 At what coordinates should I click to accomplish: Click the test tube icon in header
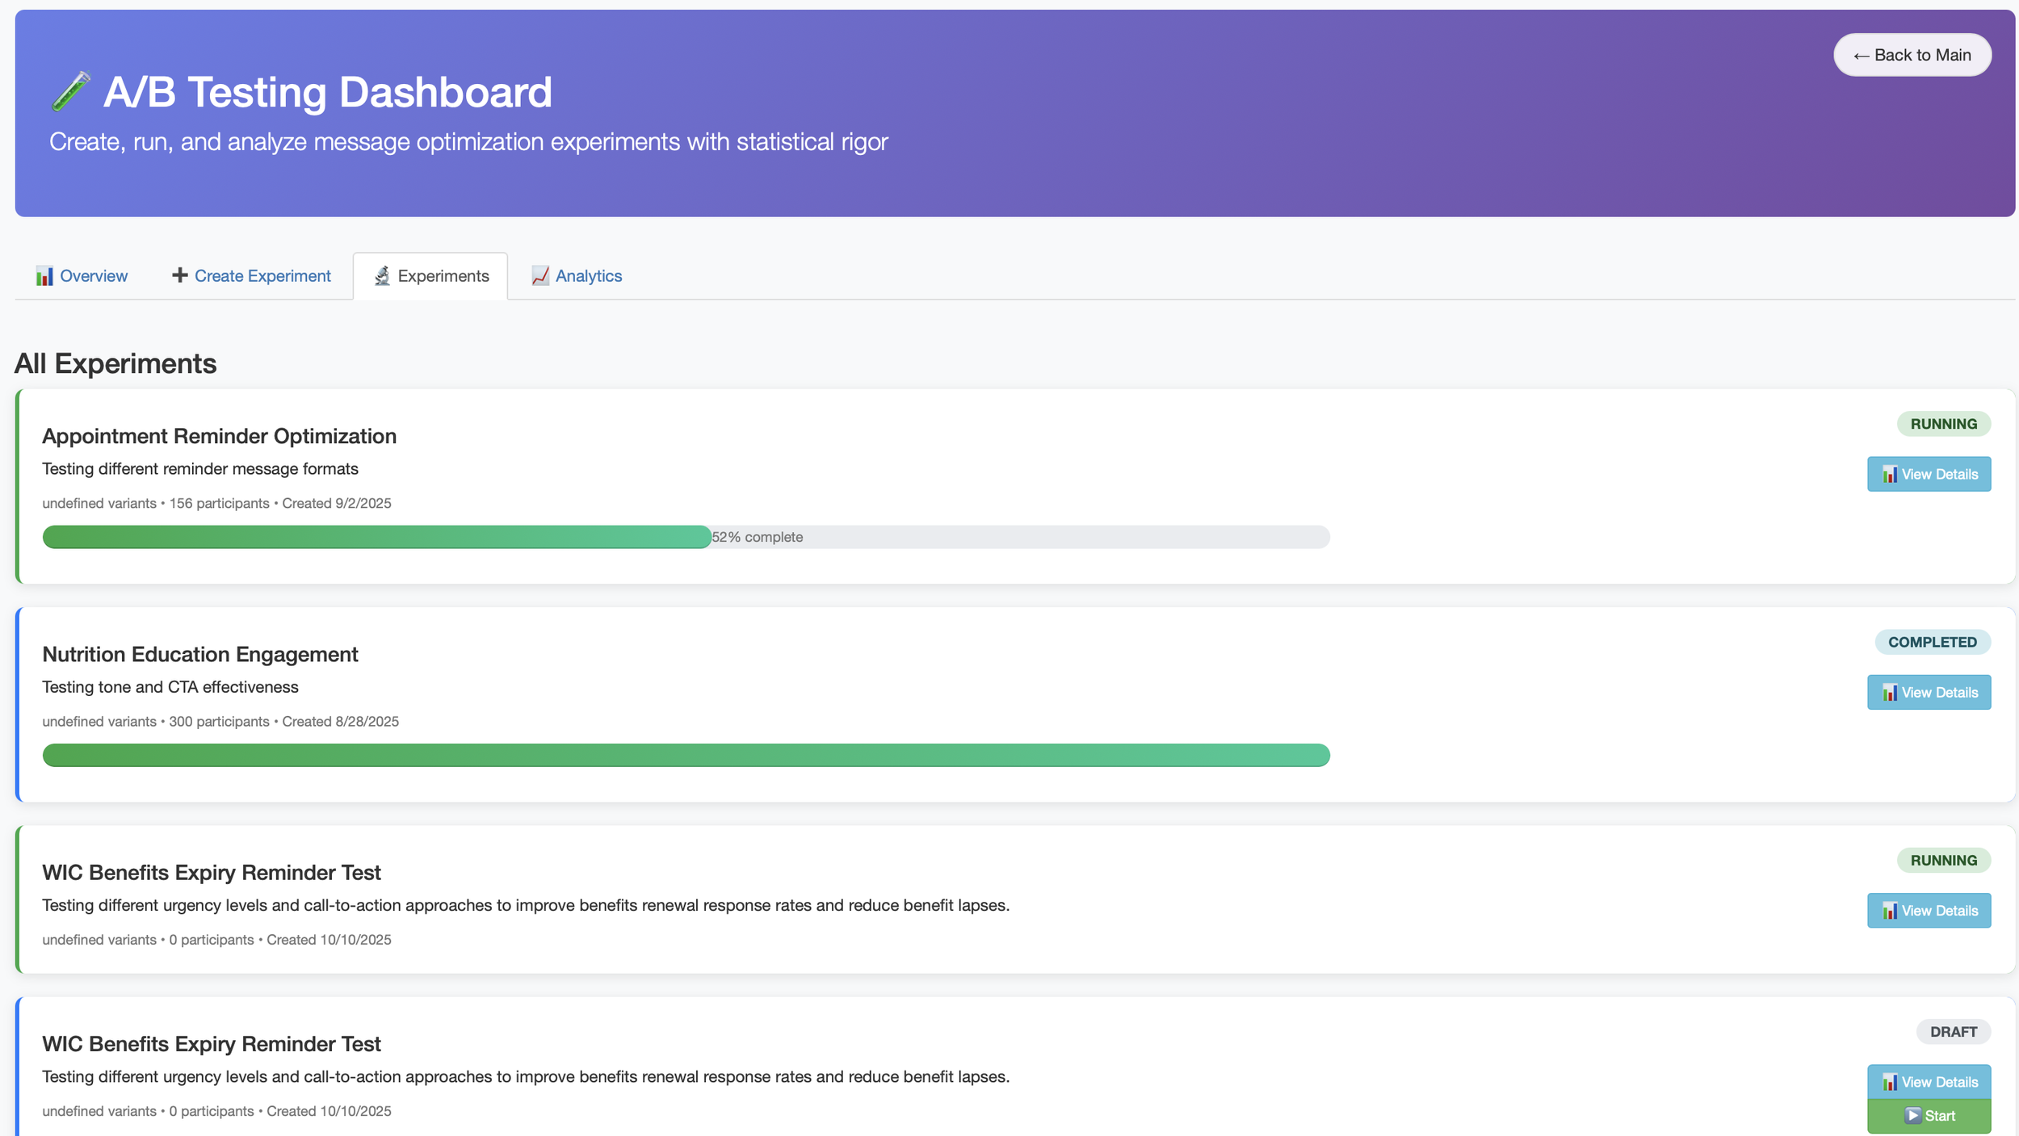(x=70, y=90)
